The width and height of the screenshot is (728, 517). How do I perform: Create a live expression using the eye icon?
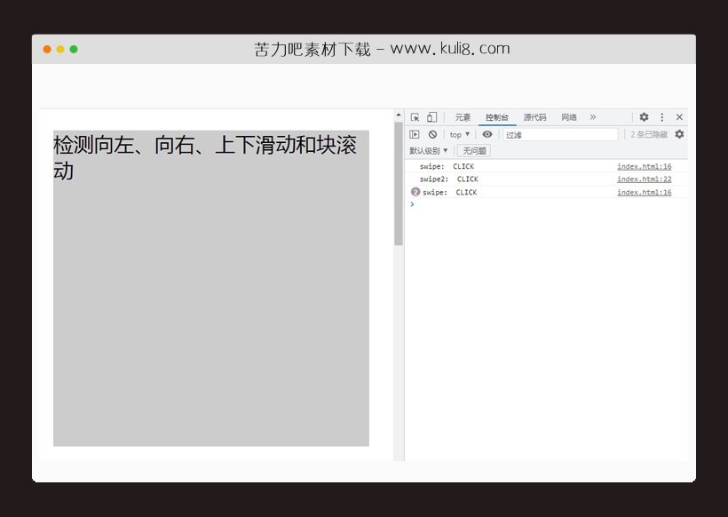[488, 132]
